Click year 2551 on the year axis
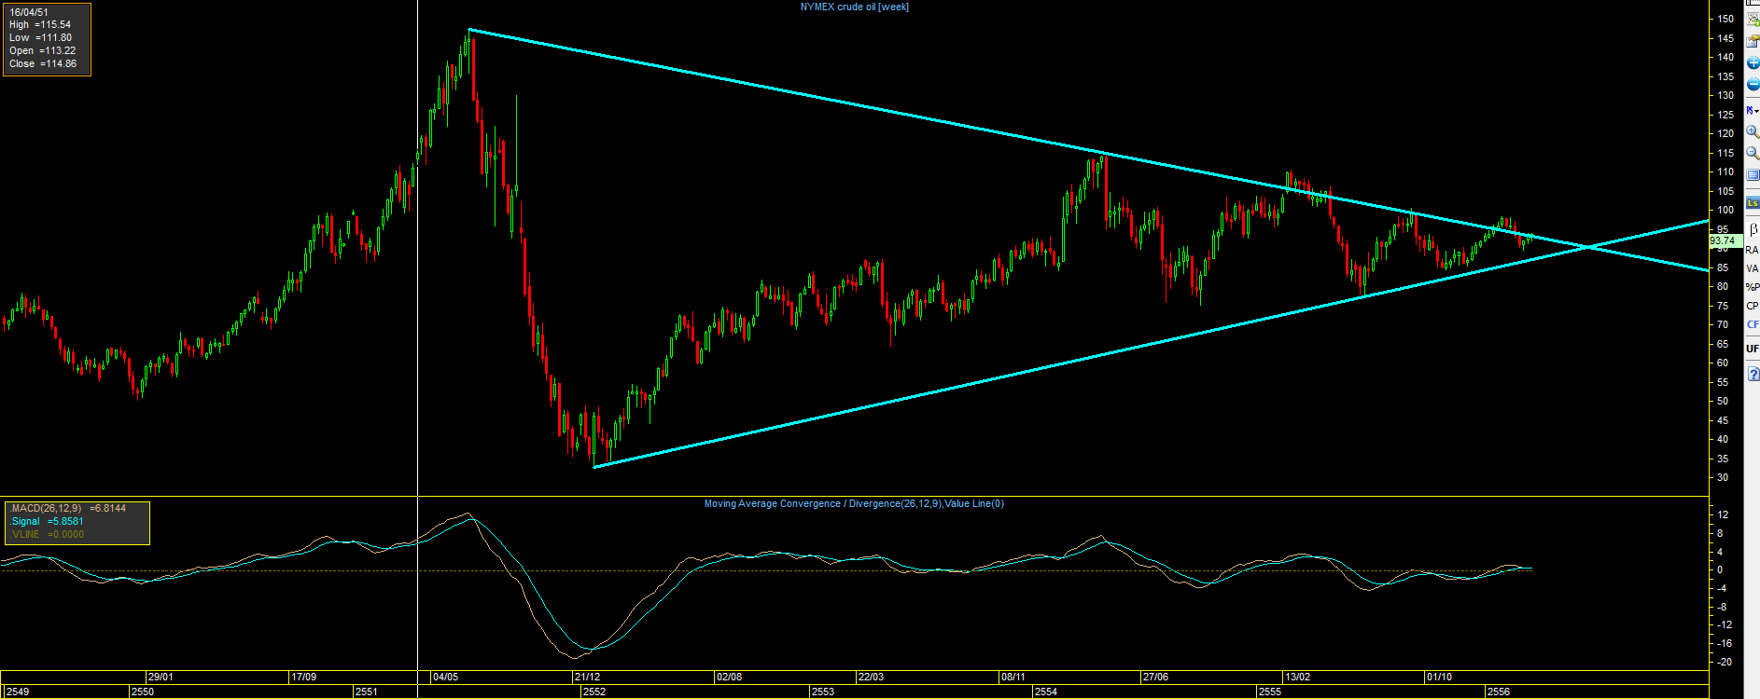Image resolution: width=1760 pixels, height=699 pixels. click(x=366, y=692)
